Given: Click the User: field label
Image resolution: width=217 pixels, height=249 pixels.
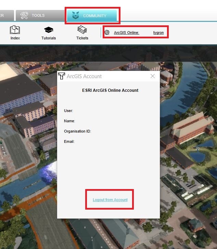Looking at the screenshot, I should point(69,111).
